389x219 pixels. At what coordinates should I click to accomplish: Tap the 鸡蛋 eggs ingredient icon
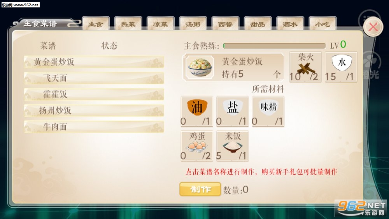coord(197,146)
